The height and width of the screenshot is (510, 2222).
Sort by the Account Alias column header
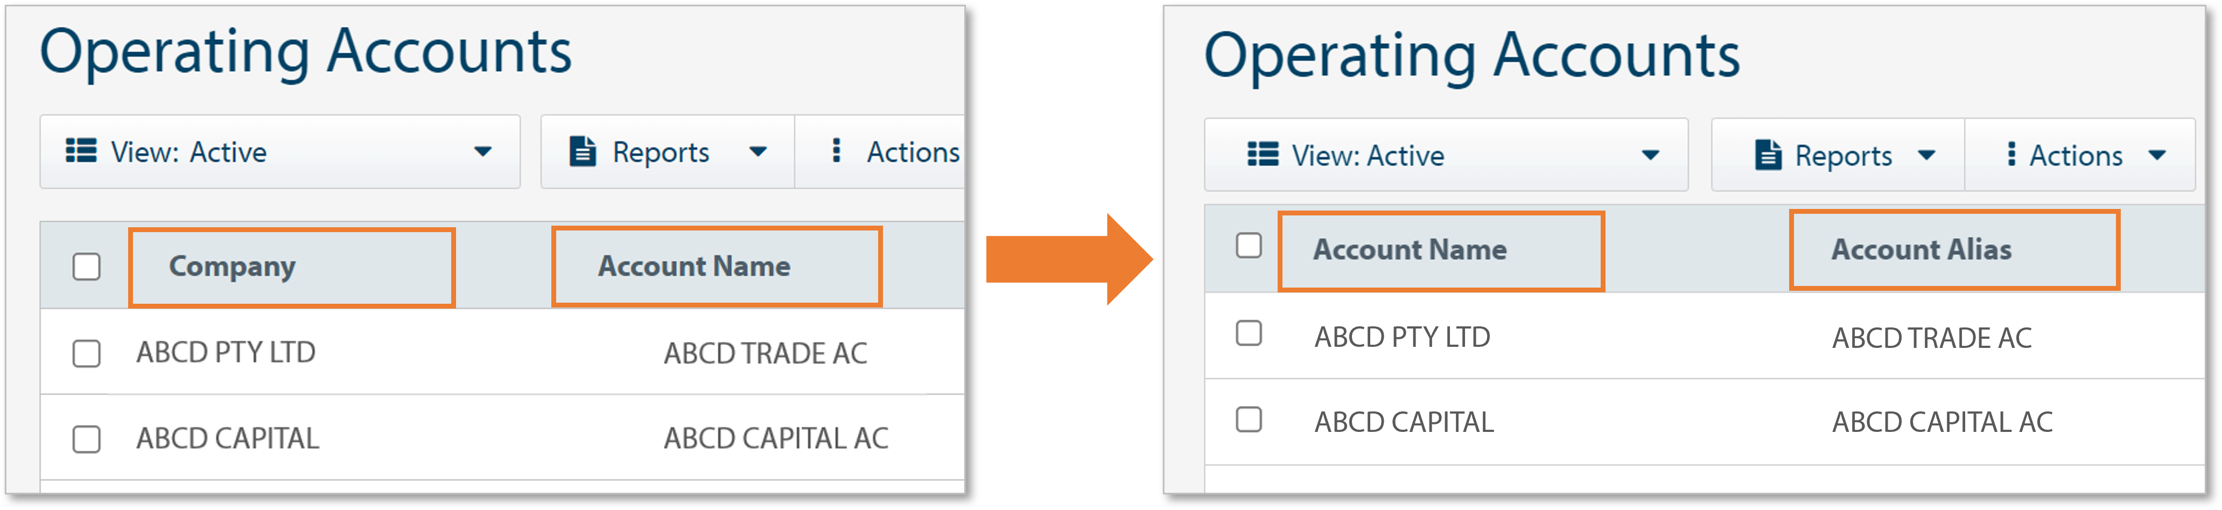pyautogui.click(x=1922, y=249)
